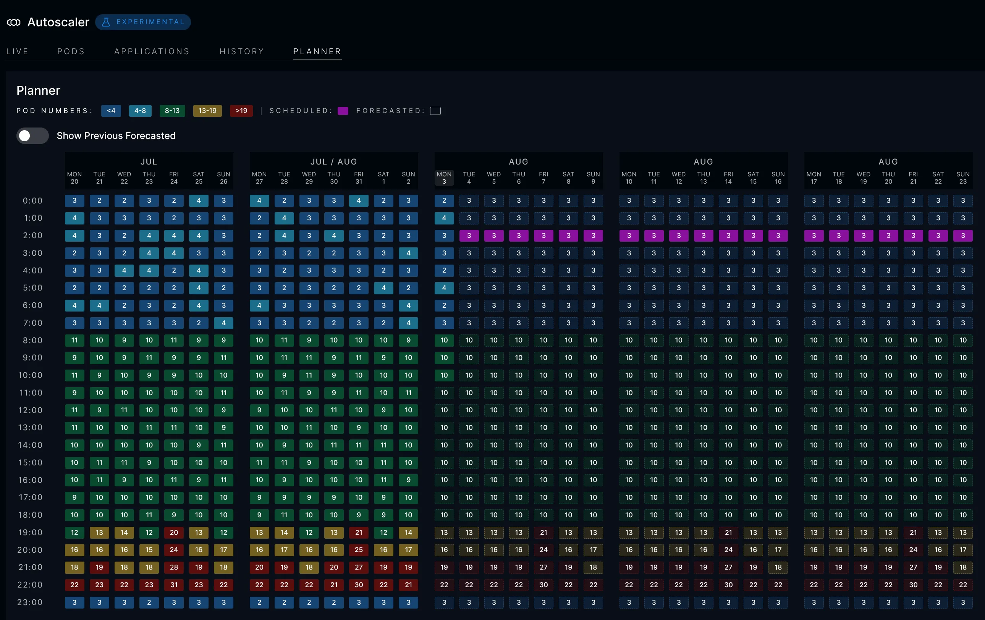
Task: Click the flask icon in Experimental badge
Action: [x=106, y=22]
